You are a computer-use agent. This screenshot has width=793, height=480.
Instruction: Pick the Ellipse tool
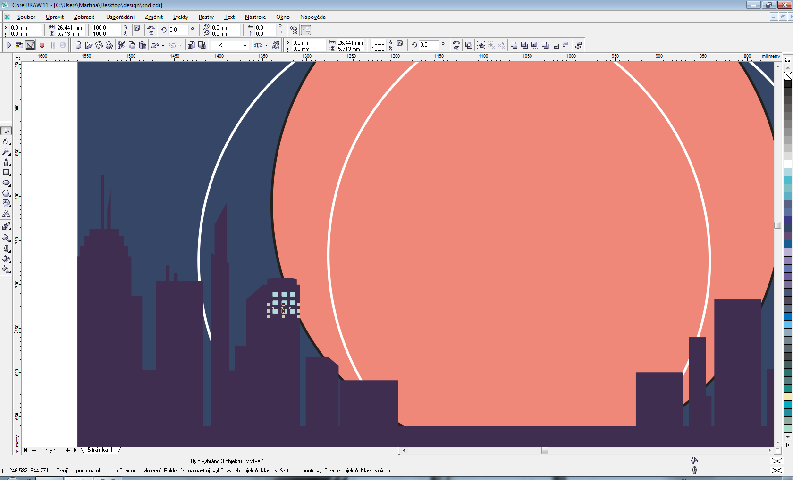7,183
